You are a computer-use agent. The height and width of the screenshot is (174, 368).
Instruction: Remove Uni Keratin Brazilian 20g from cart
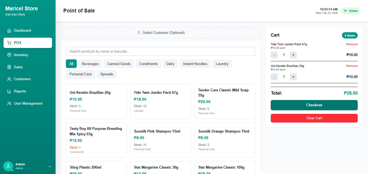[352, 66]
